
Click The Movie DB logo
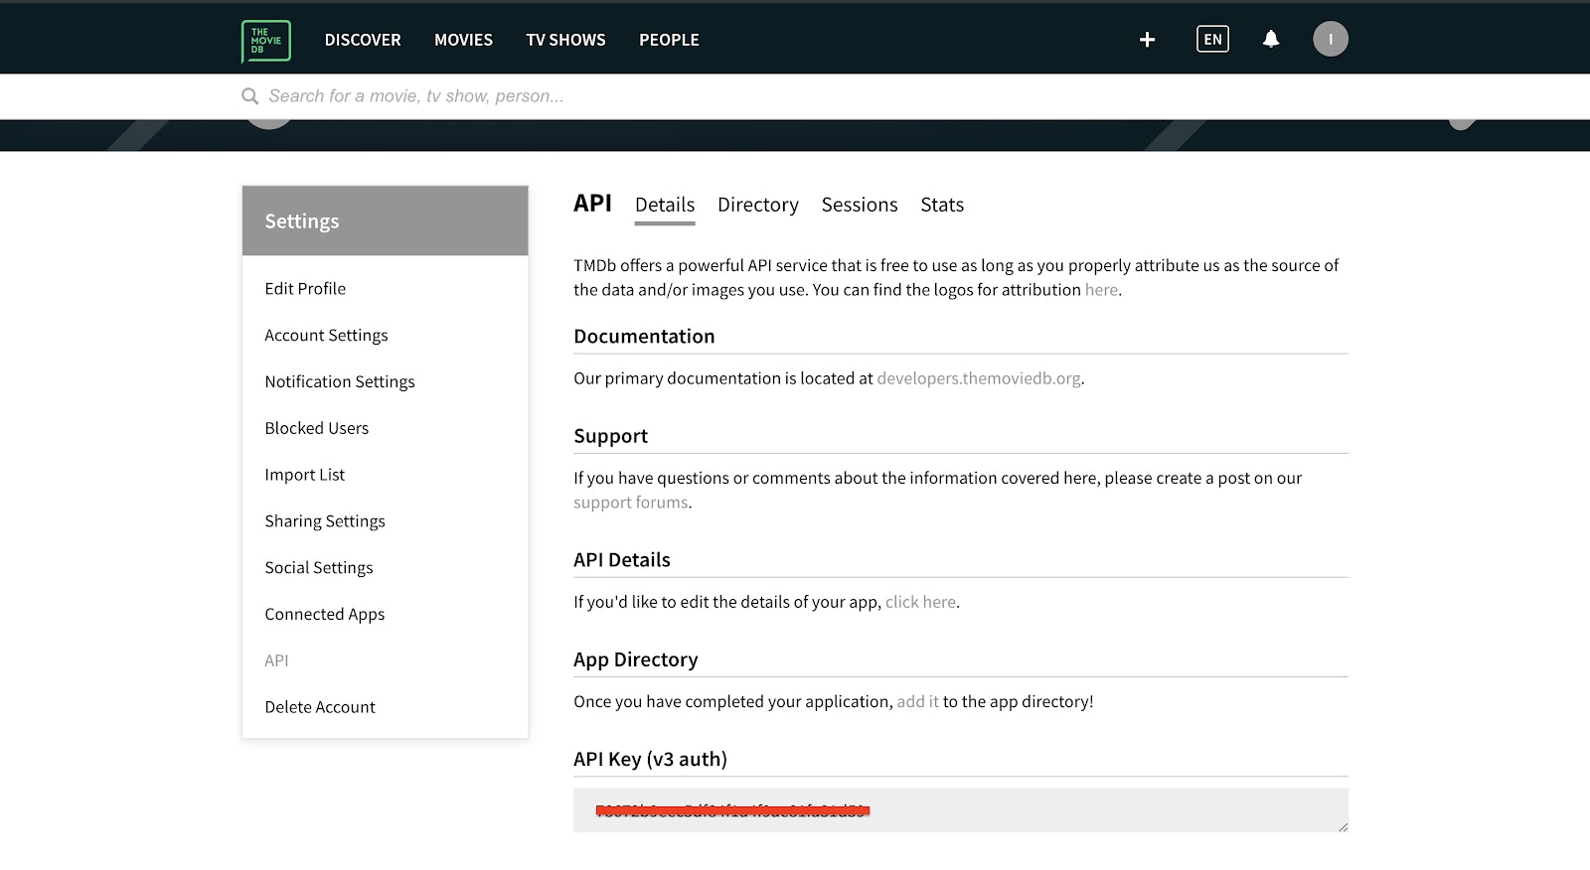click(265, 41)
